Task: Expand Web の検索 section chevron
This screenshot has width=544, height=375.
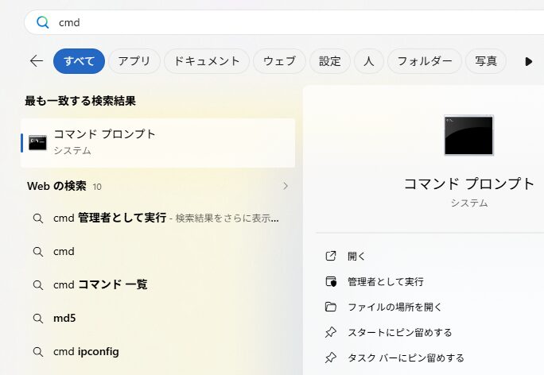Action: coord(286,187)
